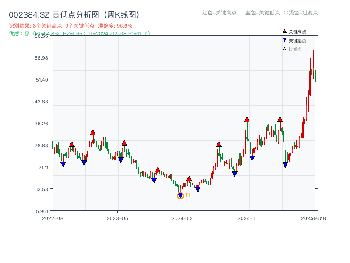The height and width of the screenshot is (263, 350).
Task: Select the red high triangle above the 2024-11 tick
Action: click(x=247, y=120)
